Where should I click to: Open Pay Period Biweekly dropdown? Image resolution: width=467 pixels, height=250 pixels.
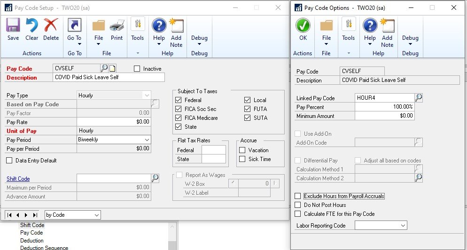coord(147,140)
